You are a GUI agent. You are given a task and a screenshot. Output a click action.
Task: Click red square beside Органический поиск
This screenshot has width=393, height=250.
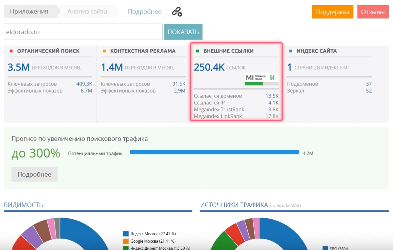(x=11, y=51)
